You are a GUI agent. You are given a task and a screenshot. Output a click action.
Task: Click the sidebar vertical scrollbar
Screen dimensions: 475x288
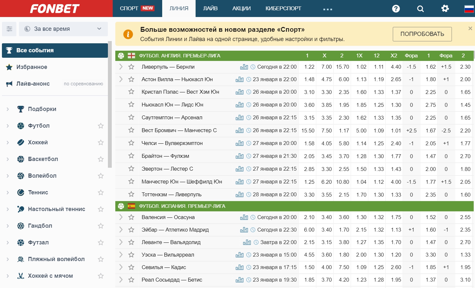tap(110, 104)
